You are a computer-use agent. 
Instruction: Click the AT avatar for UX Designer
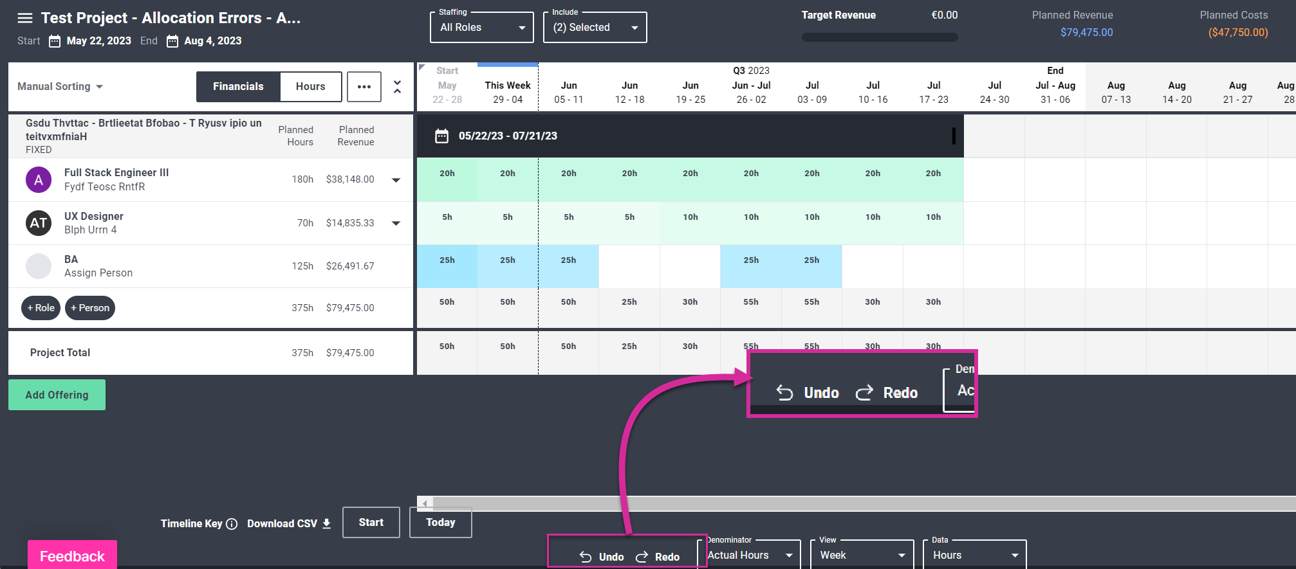click(39, 223)
